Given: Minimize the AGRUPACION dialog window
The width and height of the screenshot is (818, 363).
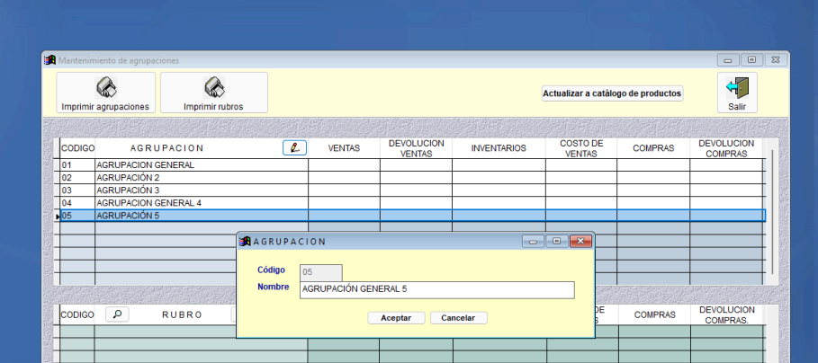Looking at the screenshot, I should point(533,241).
